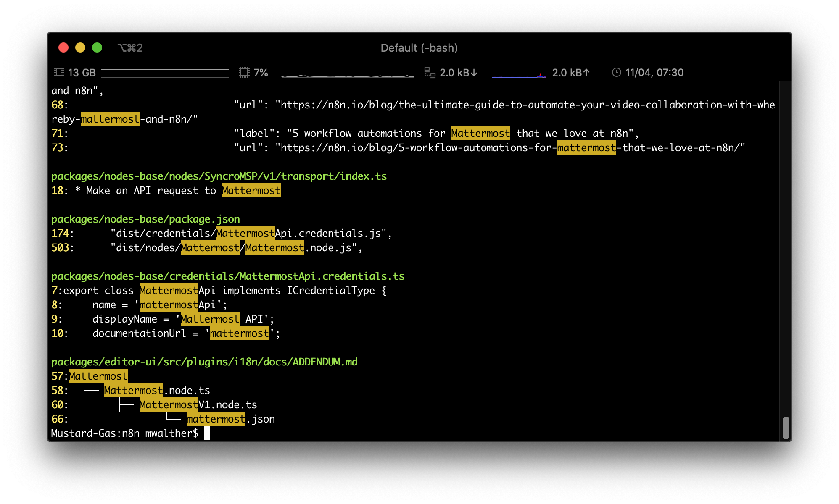Click the red close window button
This screenshot has width=839, height=504.
[63, 47]
